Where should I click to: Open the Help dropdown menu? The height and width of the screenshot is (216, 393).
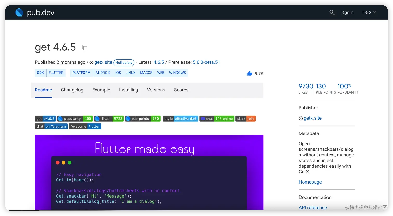point(369,12)
